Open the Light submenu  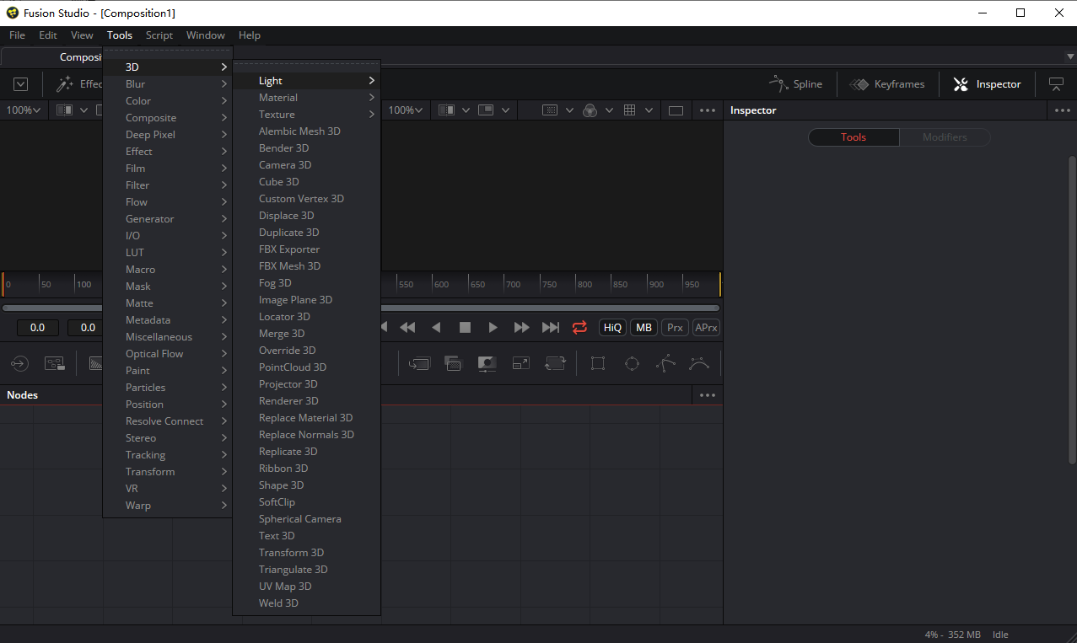click(307, 81)
